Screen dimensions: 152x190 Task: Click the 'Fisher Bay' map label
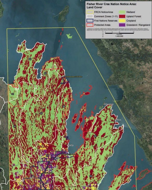[70, 145]
